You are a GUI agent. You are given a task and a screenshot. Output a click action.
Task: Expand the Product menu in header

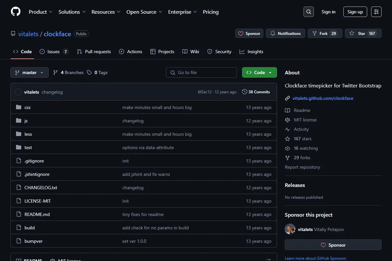[41, 12]
